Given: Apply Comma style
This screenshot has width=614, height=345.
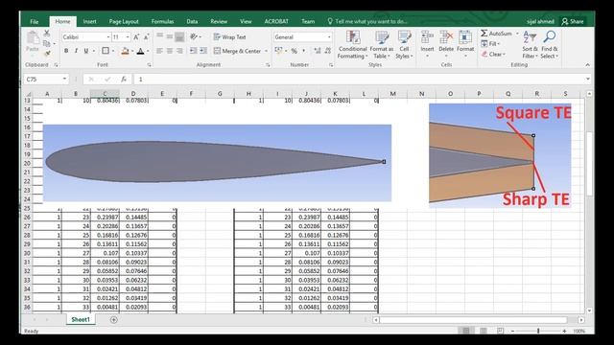Looking at the screenshot, I should [303, 51].
